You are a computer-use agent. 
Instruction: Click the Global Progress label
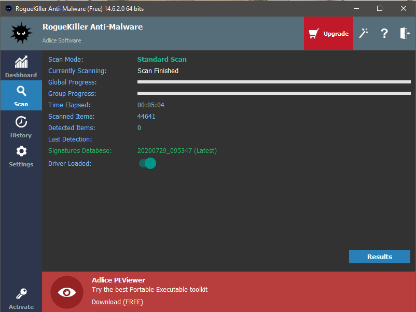pos(72,82)
